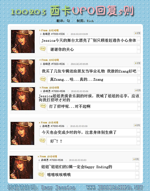The image size is (150, 191).
Task: Open the profile photo on the 03:05 message
Action: (23, 71)
